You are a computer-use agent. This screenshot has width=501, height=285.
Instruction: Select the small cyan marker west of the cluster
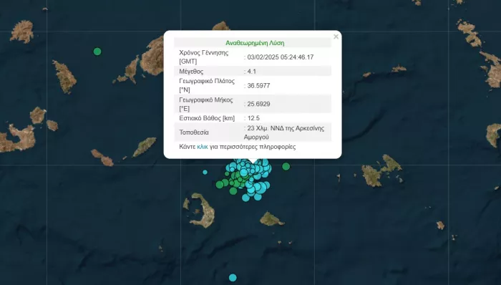(205, 172)
